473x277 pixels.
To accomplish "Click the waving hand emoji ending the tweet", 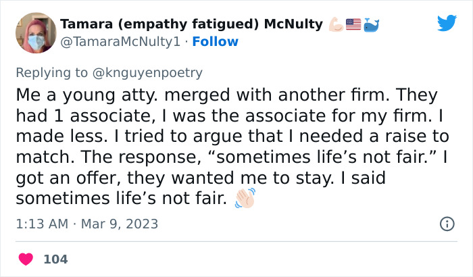I will [x=243, y=199].
